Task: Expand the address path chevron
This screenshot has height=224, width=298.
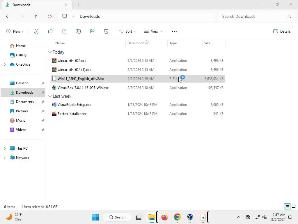Action: (73, 16)
